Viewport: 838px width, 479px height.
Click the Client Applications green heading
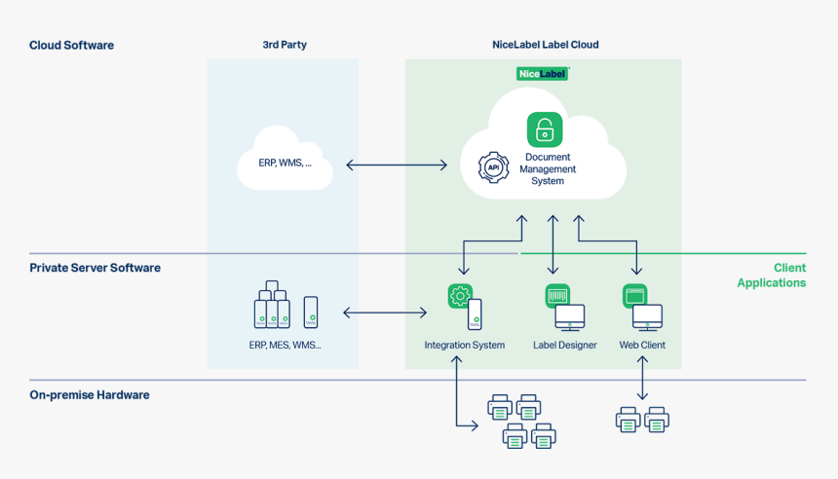click(771, 276)
